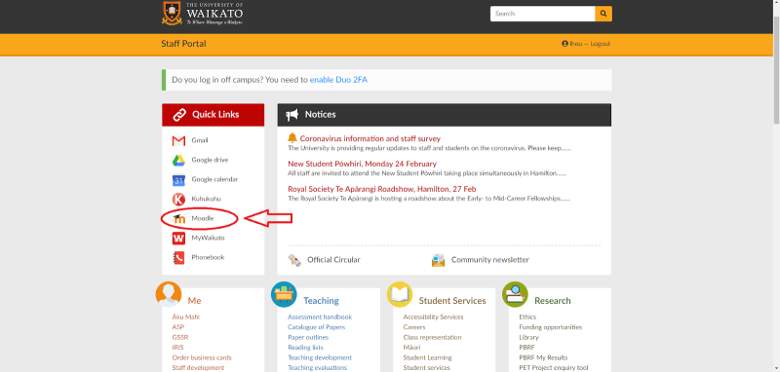Screen dimensions: 780x372
Task: Click the Kuhukuhu link text
Action: (206, 200)
